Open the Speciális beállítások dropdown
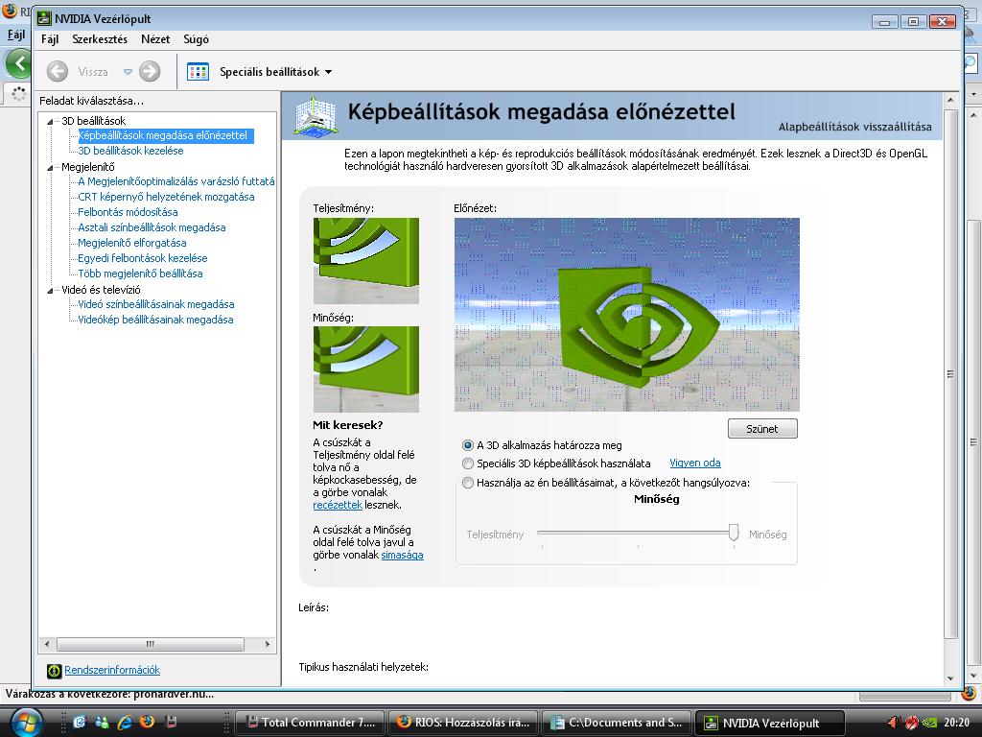This screenshot has height=737, width=982. pos(276,72)
